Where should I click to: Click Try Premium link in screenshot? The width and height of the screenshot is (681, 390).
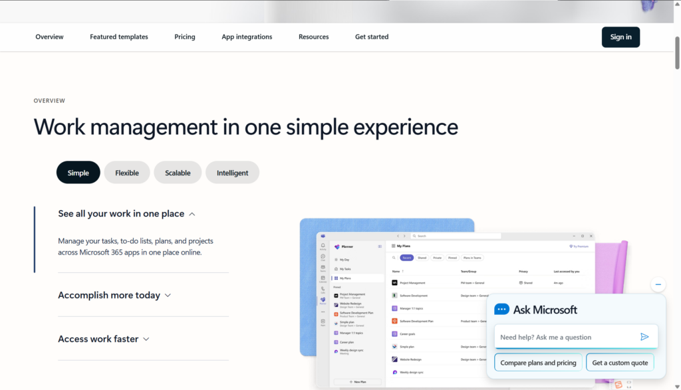(579, 246)
